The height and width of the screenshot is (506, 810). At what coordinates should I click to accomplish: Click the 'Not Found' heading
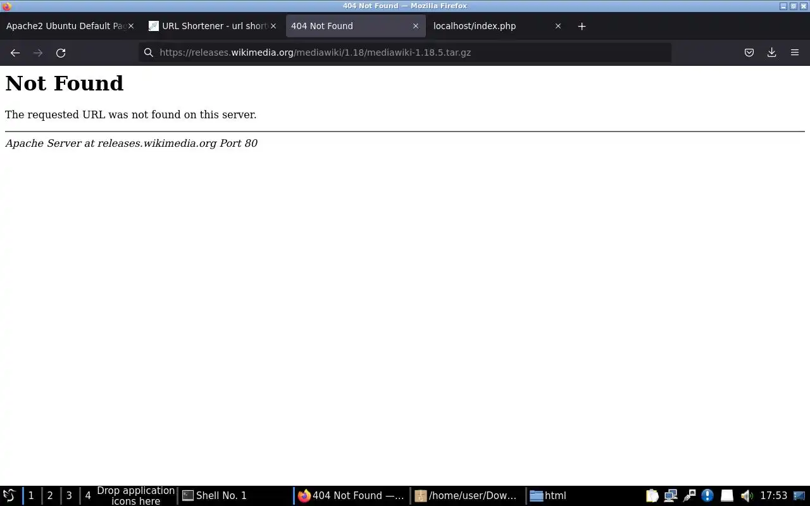click(65, 83)
